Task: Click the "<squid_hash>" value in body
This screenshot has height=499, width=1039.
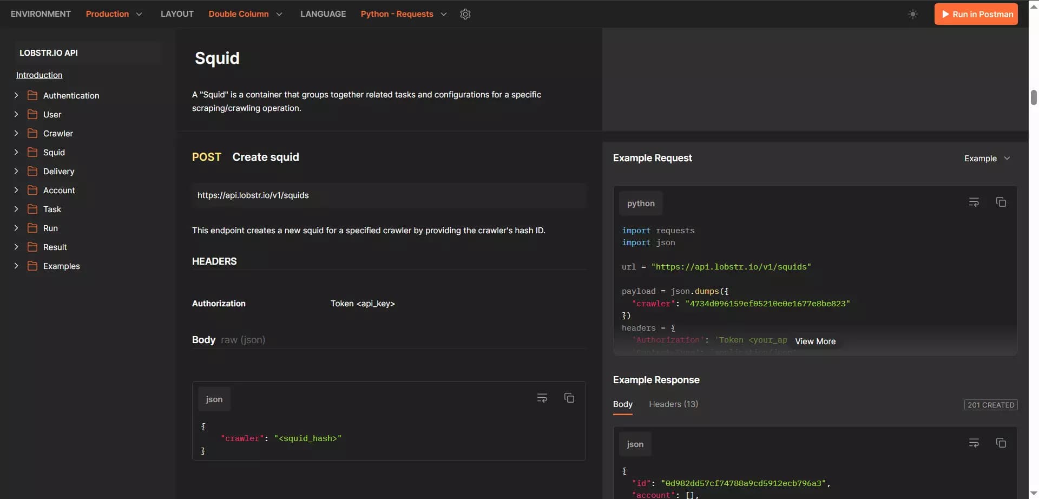Action: (307, 439)
